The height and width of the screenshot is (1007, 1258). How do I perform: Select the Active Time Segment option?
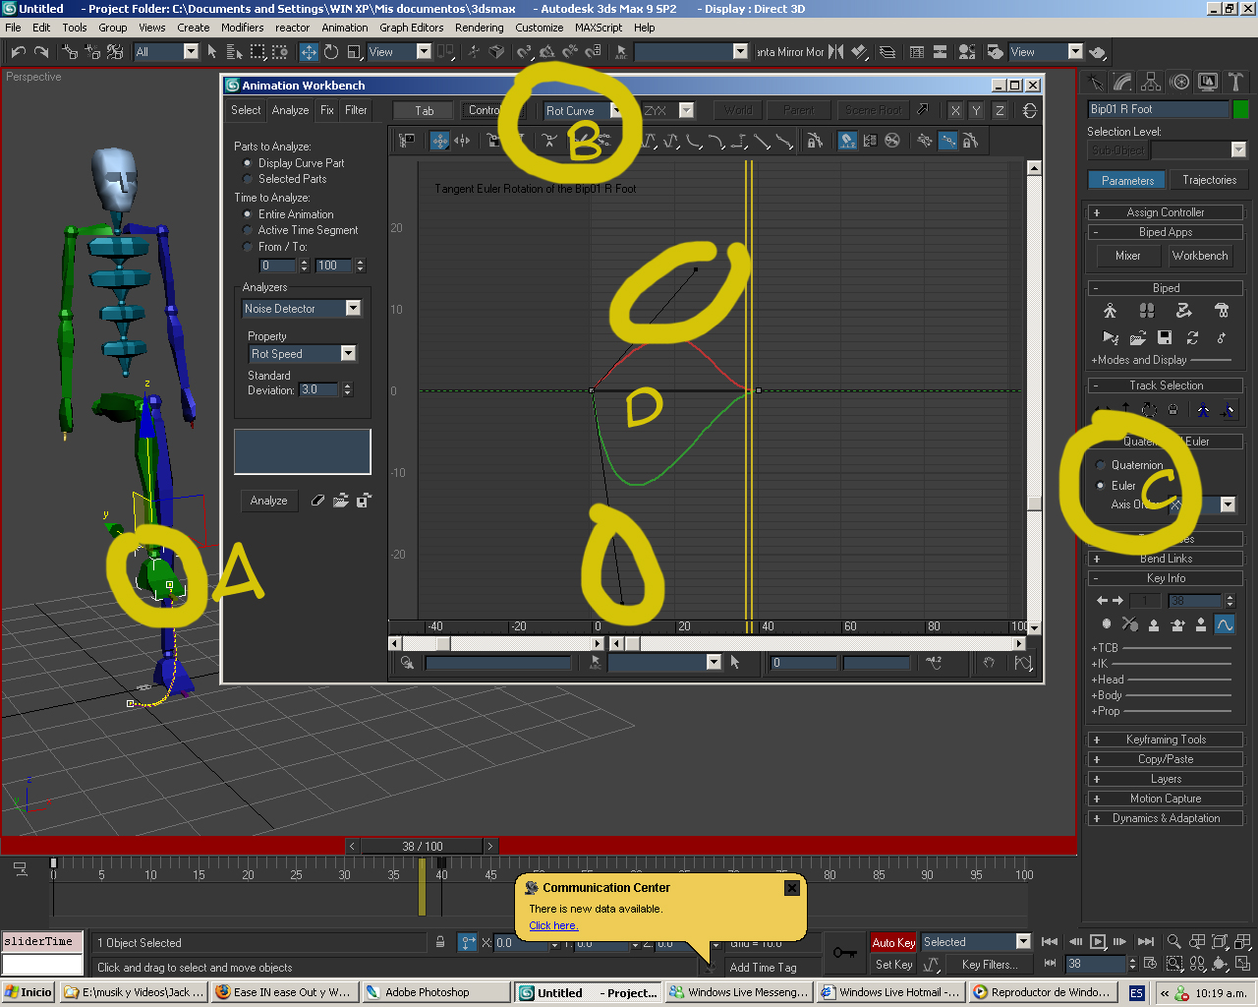pyautogui.click(x=247, y=230)
